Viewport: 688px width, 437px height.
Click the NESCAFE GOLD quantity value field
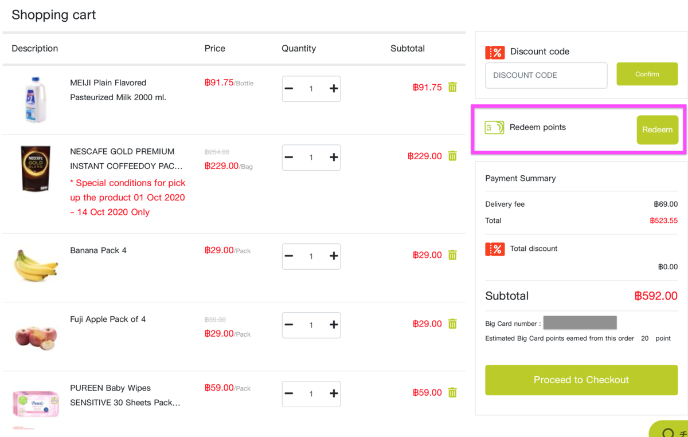(311, 158)
